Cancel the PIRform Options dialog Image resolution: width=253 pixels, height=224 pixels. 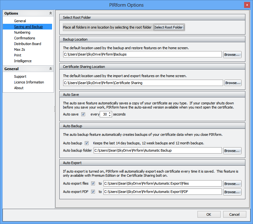[234, 214]
